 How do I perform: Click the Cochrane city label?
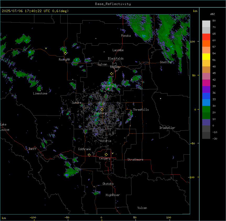click(84, 149)
